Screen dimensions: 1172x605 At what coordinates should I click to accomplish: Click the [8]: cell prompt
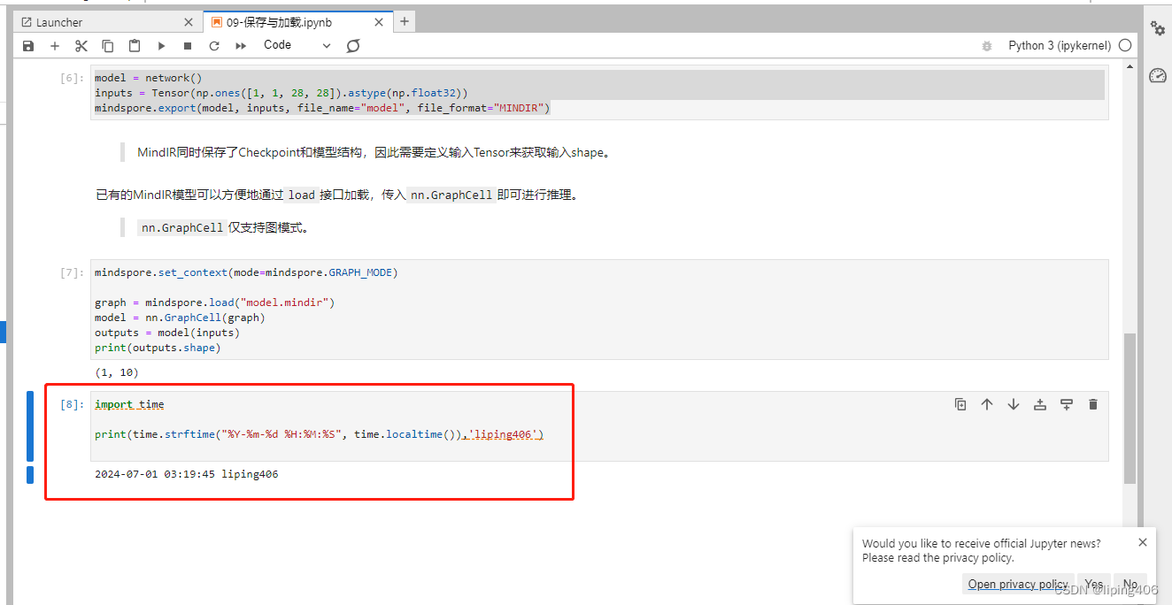pos(72,404)
